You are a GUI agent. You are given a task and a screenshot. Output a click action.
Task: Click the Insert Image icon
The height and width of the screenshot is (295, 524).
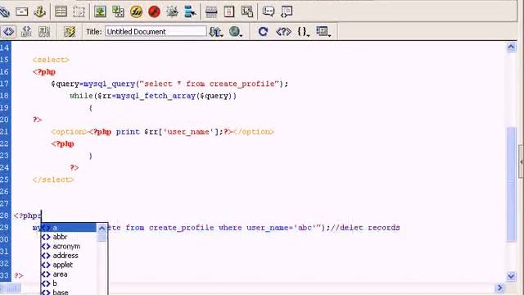click(x=100, y=11)
